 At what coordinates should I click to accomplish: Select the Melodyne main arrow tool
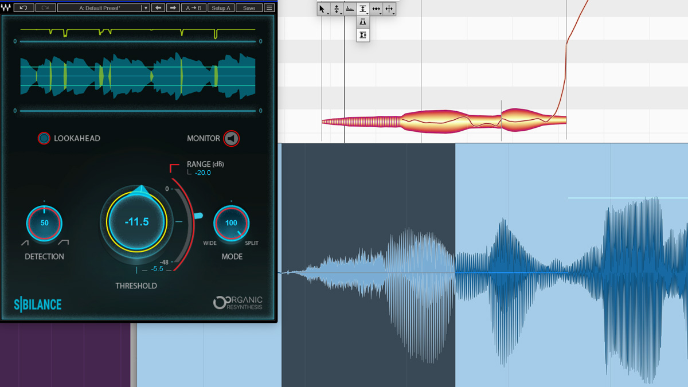pyautogui.click(x=323, y=9)
